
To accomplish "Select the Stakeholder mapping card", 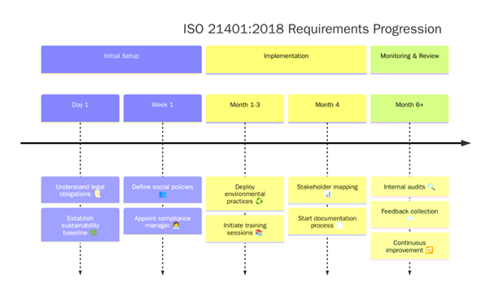I will (x=327, y=190).
